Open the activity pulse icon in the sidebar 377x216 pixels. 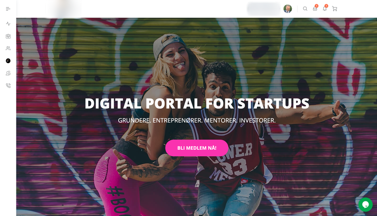[8, 24]
